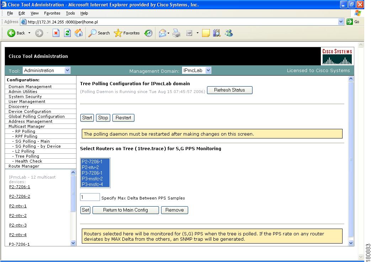Click the Cisco Systems logo
This screenshot has height=262, width=371.
[x=337, y=56]
